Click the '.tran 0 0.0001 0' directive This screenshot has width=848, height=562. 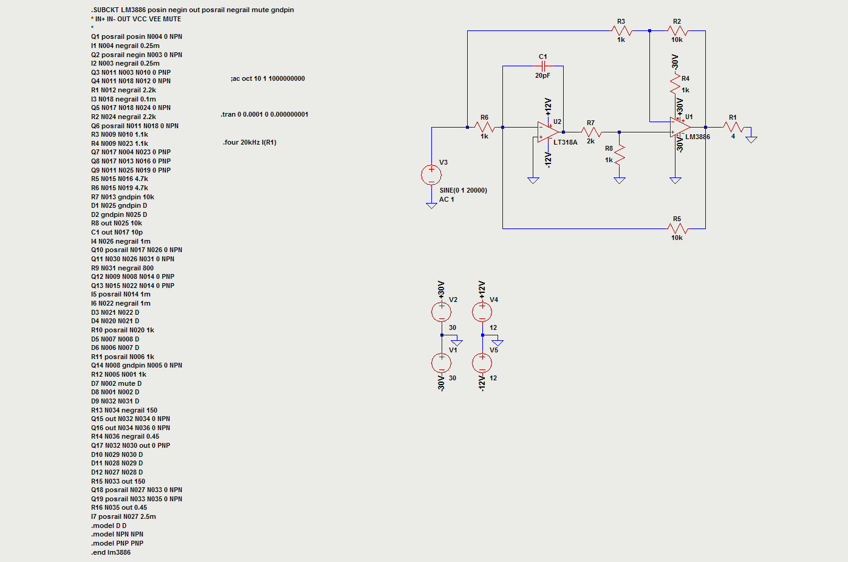(265, 114)
